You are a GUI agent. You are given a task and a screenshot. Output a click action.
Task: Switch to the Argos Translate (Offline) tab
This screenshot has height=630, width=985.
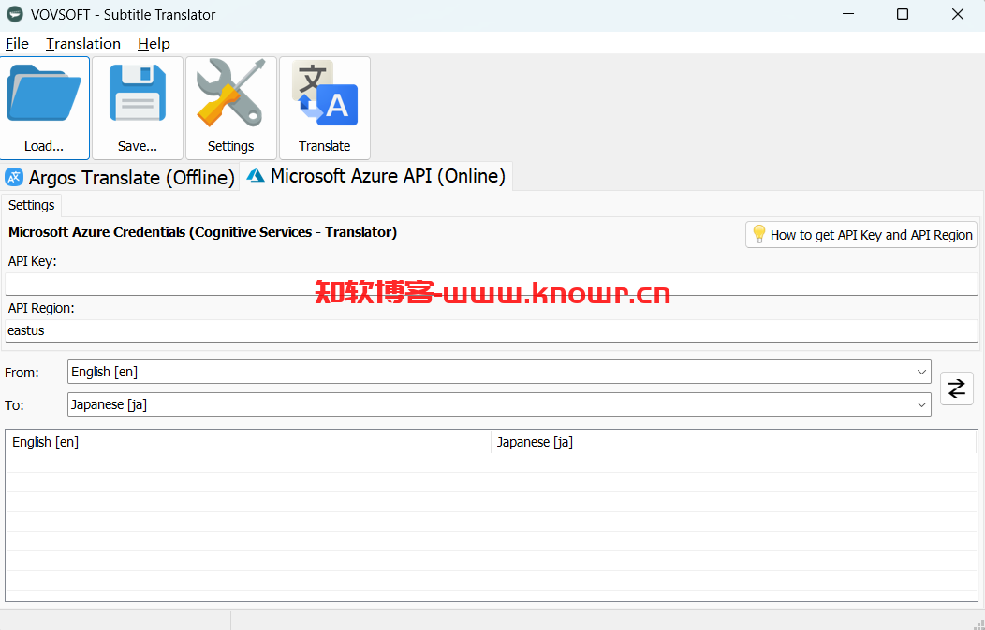120,178
